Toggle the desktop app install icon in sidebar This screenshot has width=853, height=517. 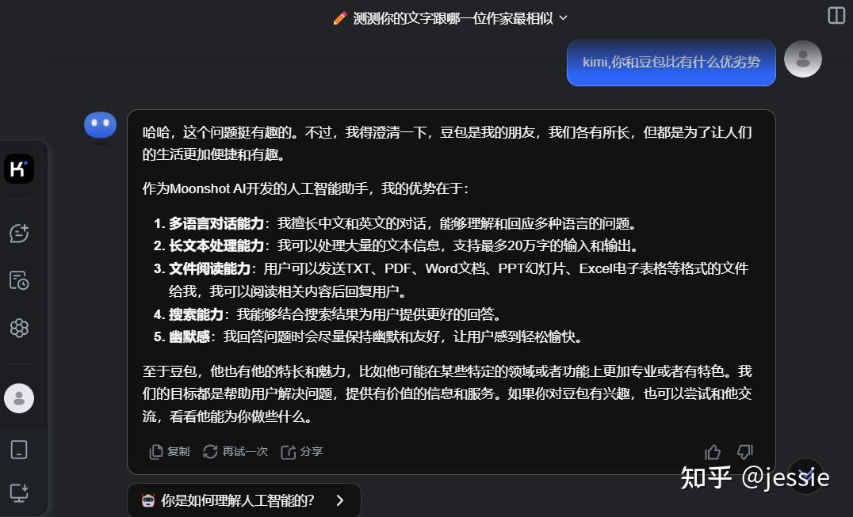pyautogui.click(x=19, y=492)
